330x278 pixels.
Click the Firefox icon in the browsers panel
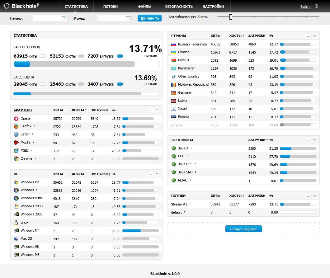(16, 126)
